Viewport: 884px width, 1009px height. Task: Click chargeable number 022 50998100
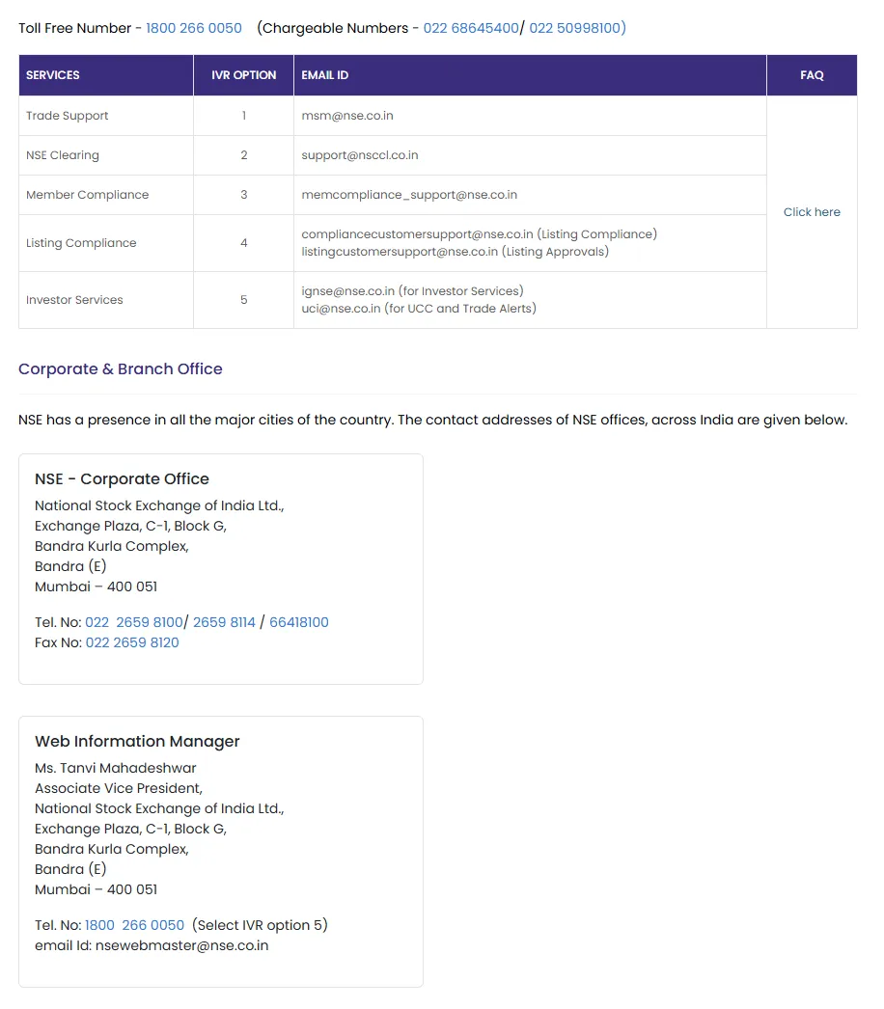576,28
